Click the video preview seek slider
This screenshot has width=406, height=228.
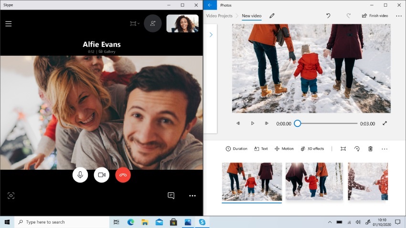tap(327, 124)
